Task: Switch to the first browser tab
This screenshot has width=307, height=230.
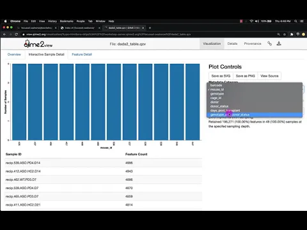Action: (x=36, y=28)
